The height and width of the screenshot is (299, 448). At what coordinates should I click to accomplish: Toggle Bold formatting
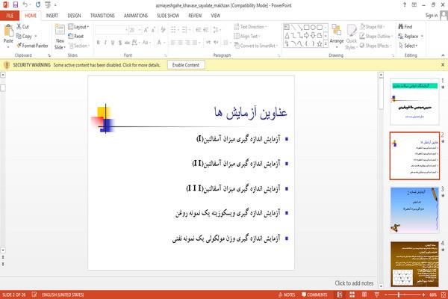98,43
